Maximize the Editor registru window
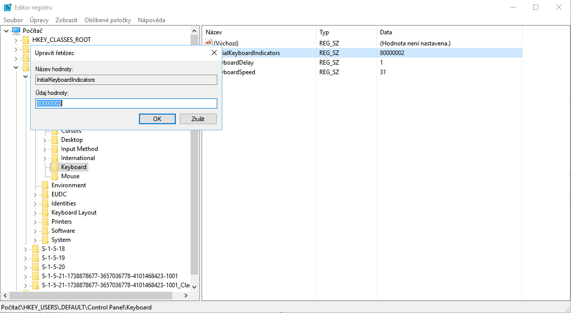 tap(536, 7)
